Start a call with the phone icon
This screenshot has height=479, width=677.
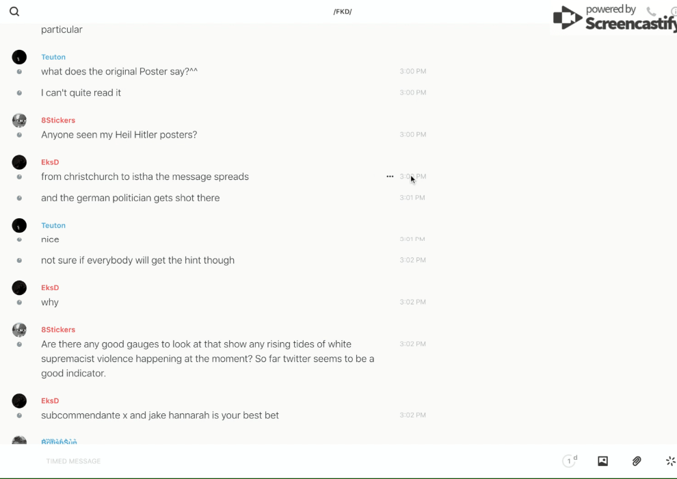pos(651,12)
